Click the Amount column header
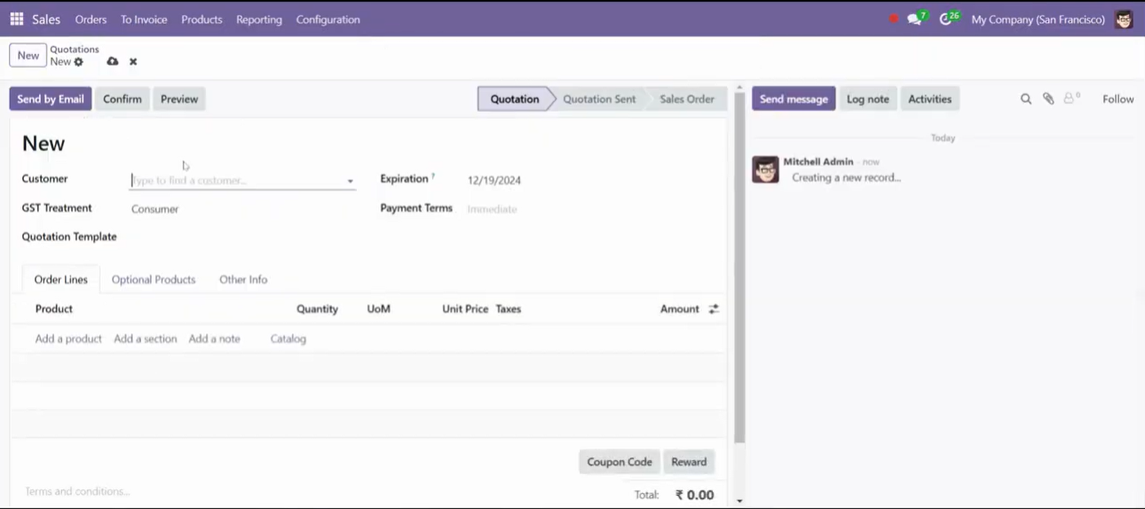Image resolution: width=1145 pixels, height=509 pixels. tap(680, 309)
